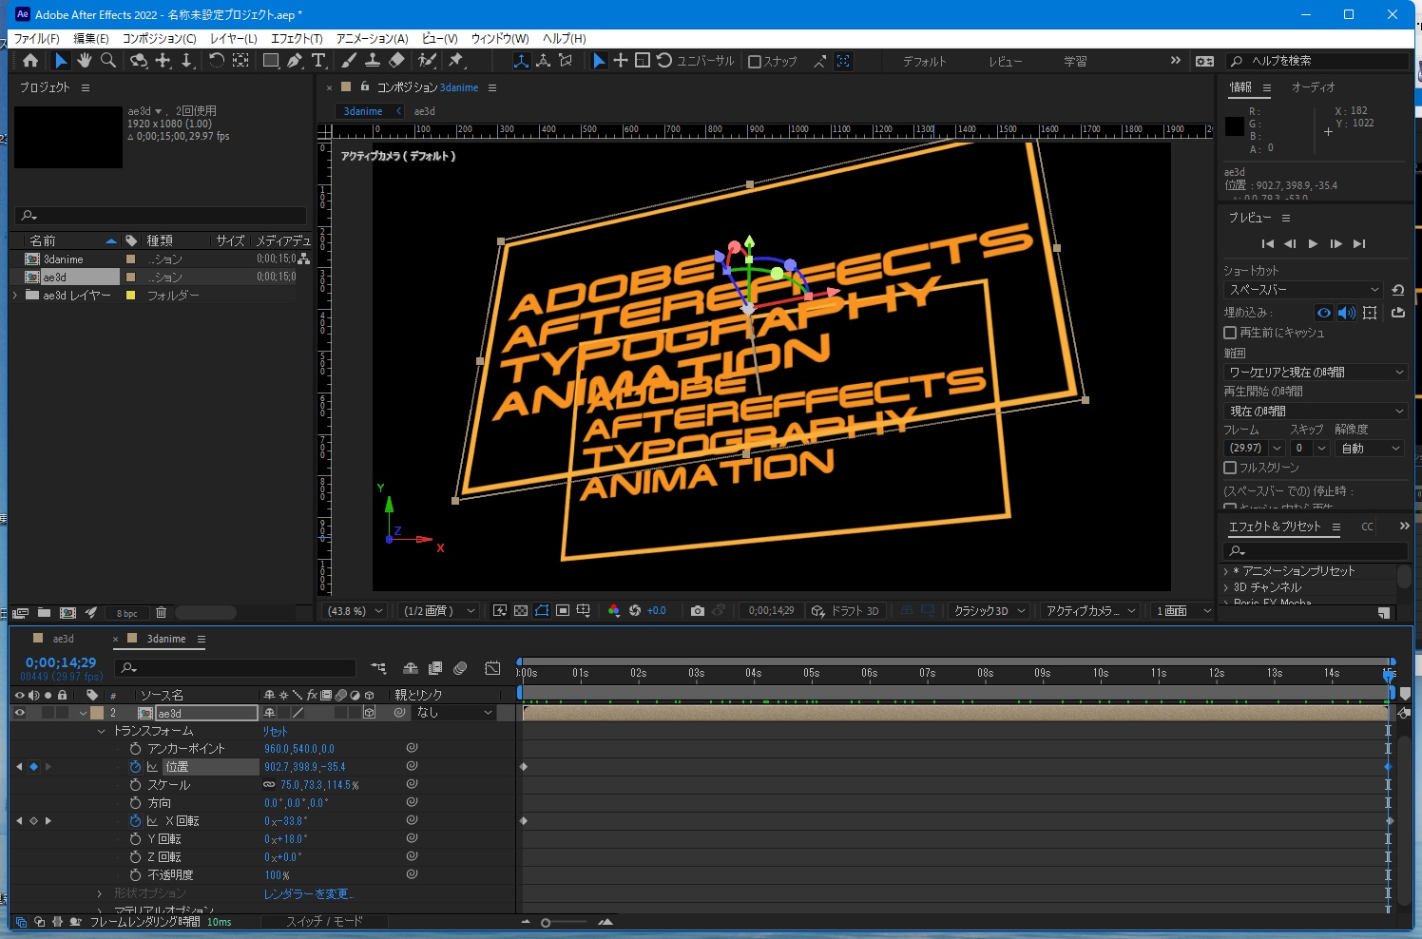Toggle video inclusion eye in Preview panel
Viewport: 1422px width, 939px height.
pos(1324,313)
